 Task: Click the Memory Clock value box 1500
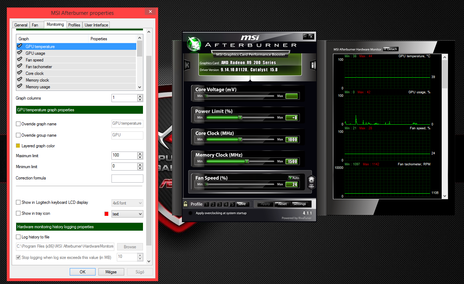292,161
